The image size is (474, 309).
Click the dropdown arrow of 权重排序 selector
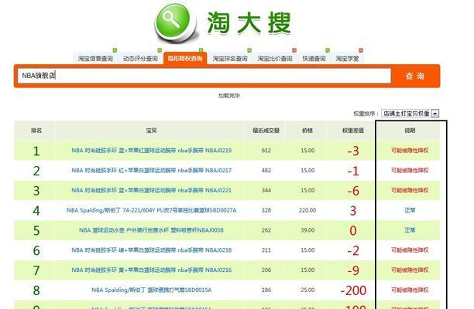(435, 114)
